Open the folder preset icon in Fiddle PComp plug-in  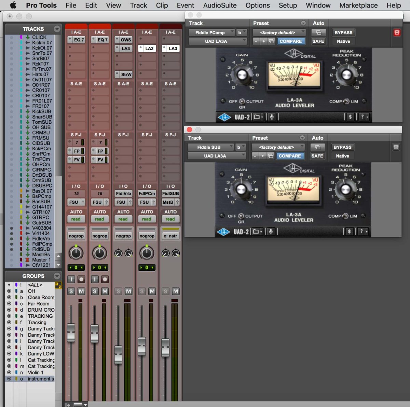click(x=258, y=117)
